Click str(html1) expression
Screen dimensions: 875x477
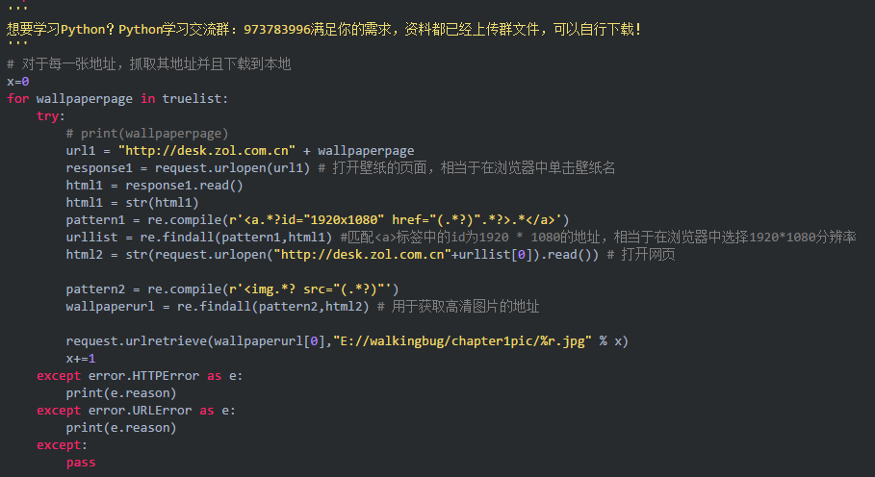tap(162, 202)
